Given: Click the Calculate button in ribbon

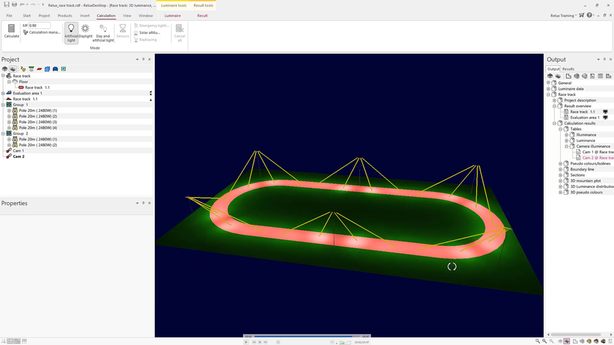Looking at the screenshot, I should tap(11, 31).
